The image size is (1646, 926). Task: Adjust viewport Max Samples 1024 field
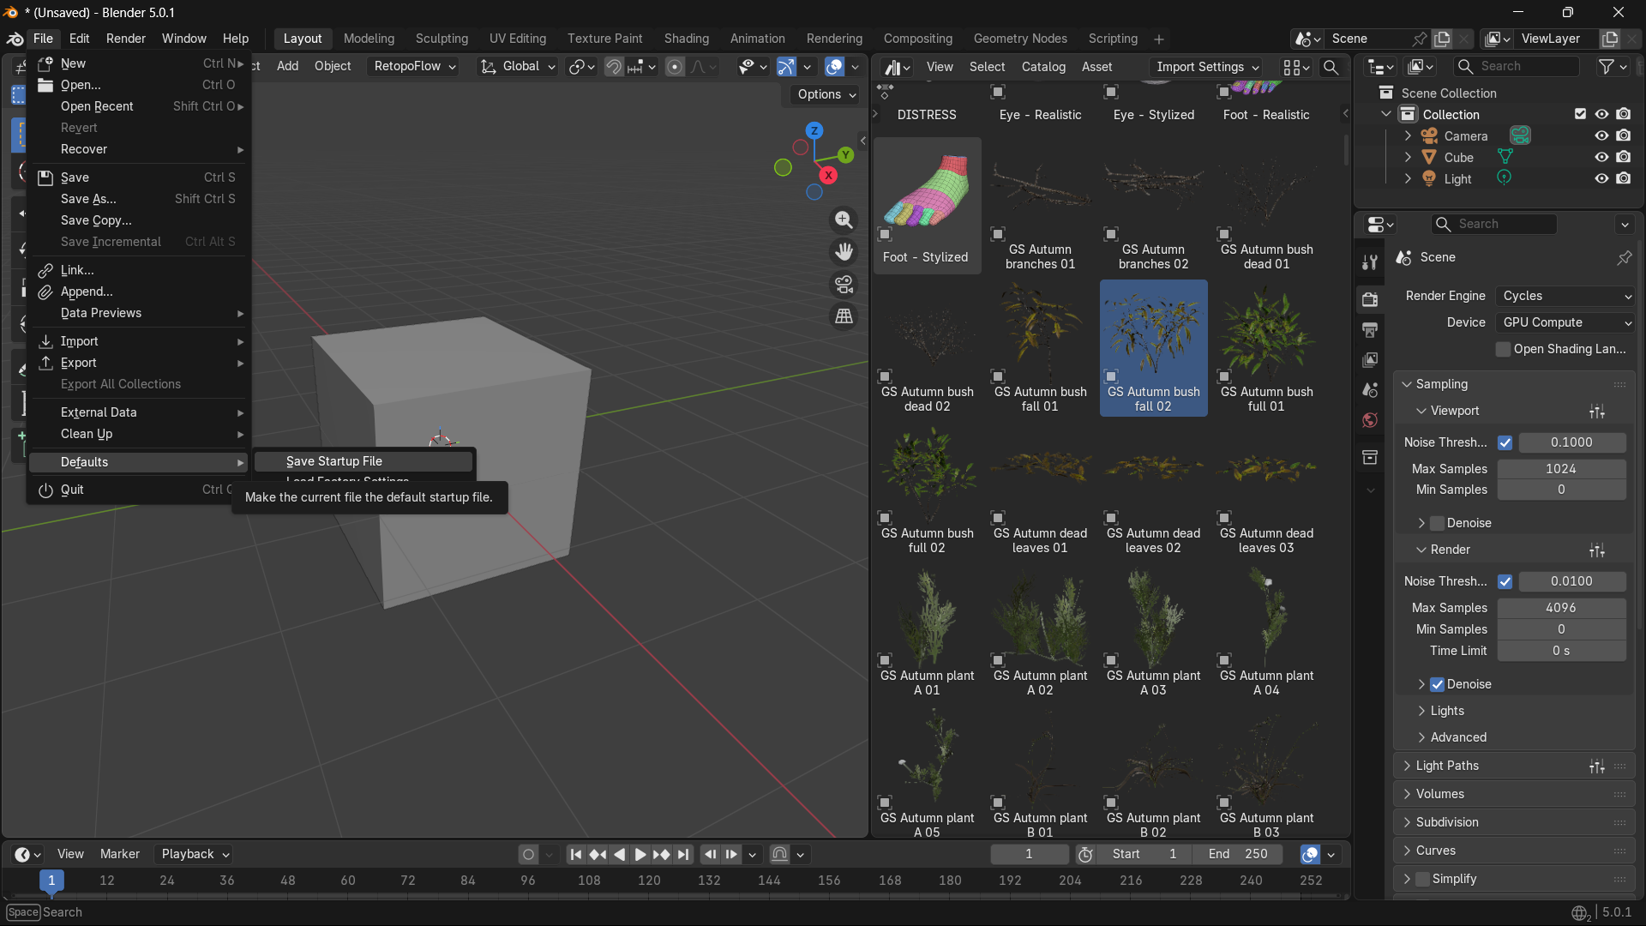[x=1561, y=469]
